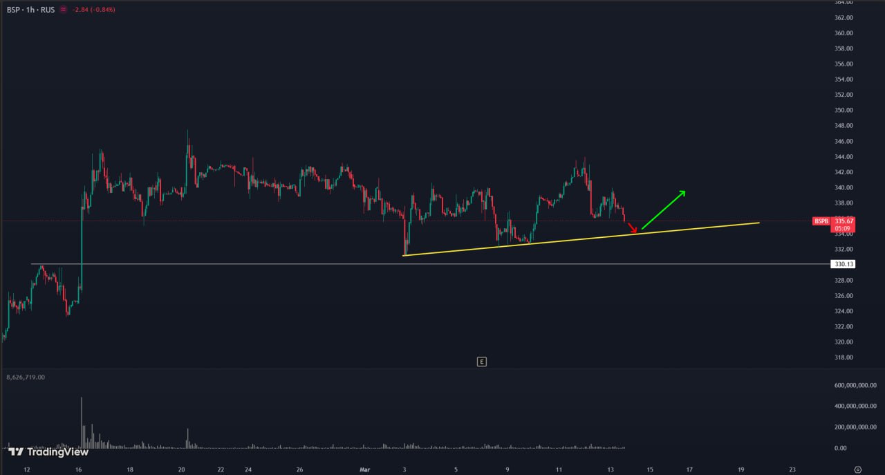This screenshot has height=475, width=885.
Task: Select the yellow ascending trendline
Action: [581, 239]
